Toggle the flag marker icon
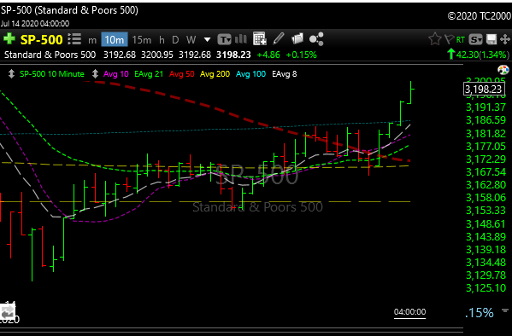This screenshot has height=336, width=512. pyautogui.click(x=449, y=39)
